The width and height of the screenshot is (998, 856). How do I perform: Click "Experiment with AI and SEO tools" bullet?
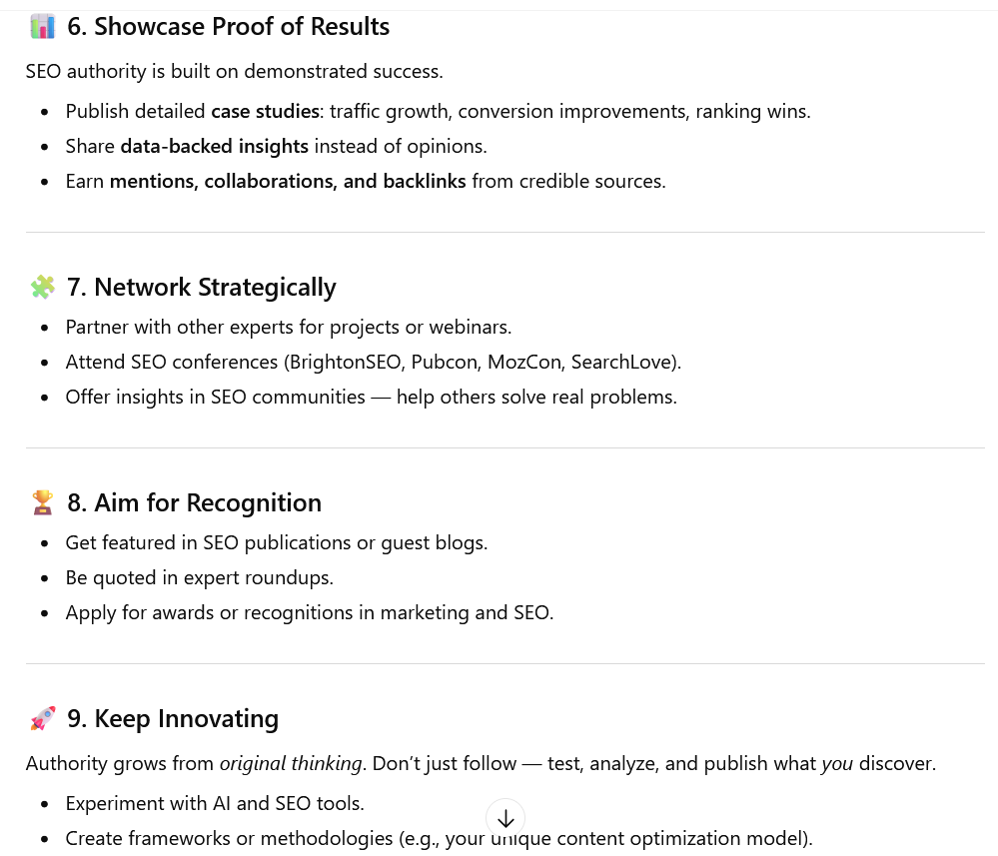point(214,803)
